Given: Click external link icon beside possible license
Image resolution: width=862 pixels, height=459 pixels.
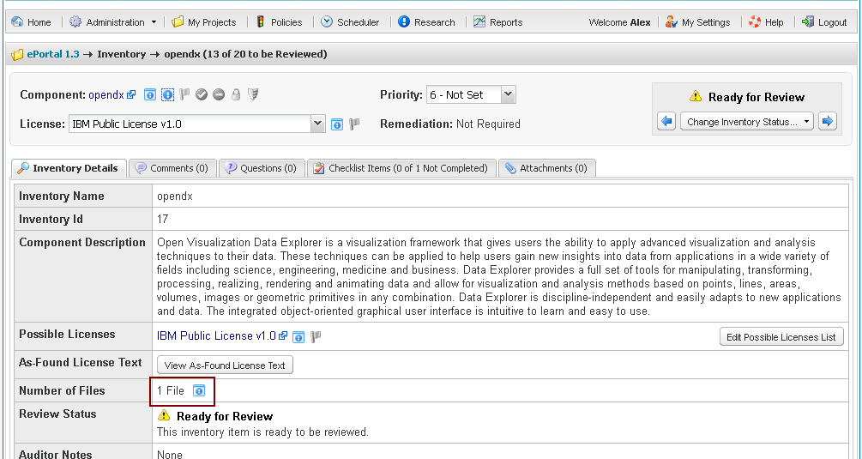Looking at the screenshot, I should coord(283,335).
